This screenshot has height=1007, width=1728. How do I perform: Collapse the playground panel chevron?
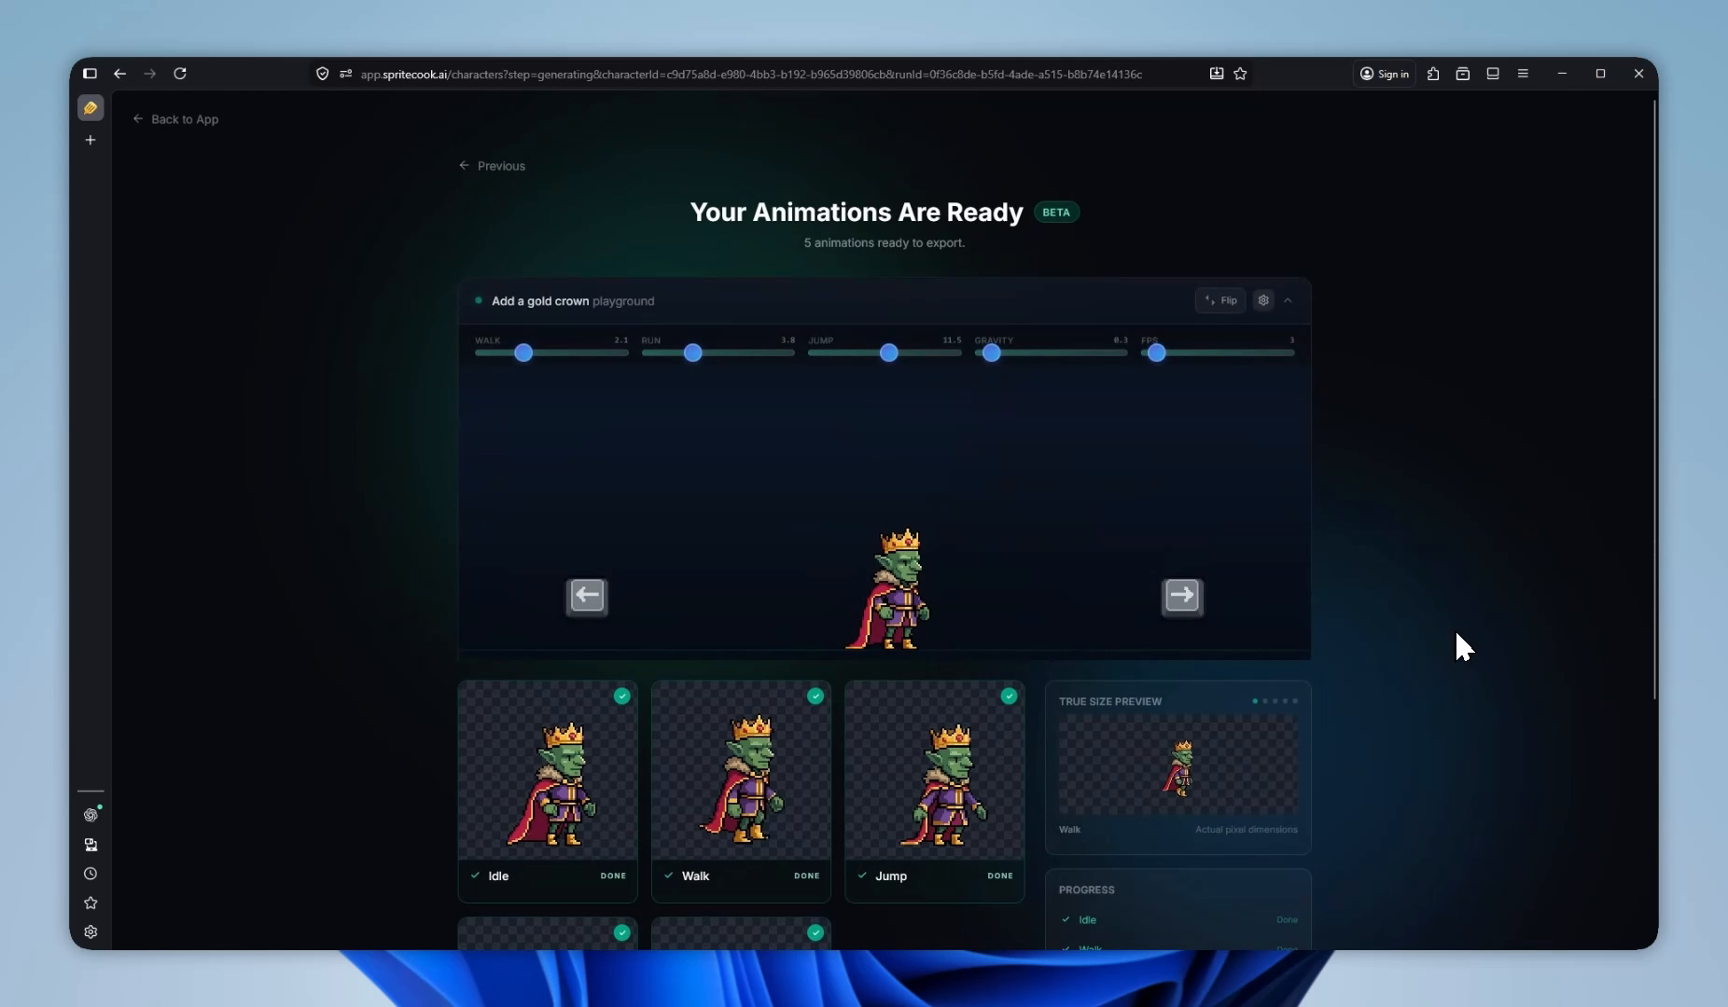click(x=1288, y=300)
